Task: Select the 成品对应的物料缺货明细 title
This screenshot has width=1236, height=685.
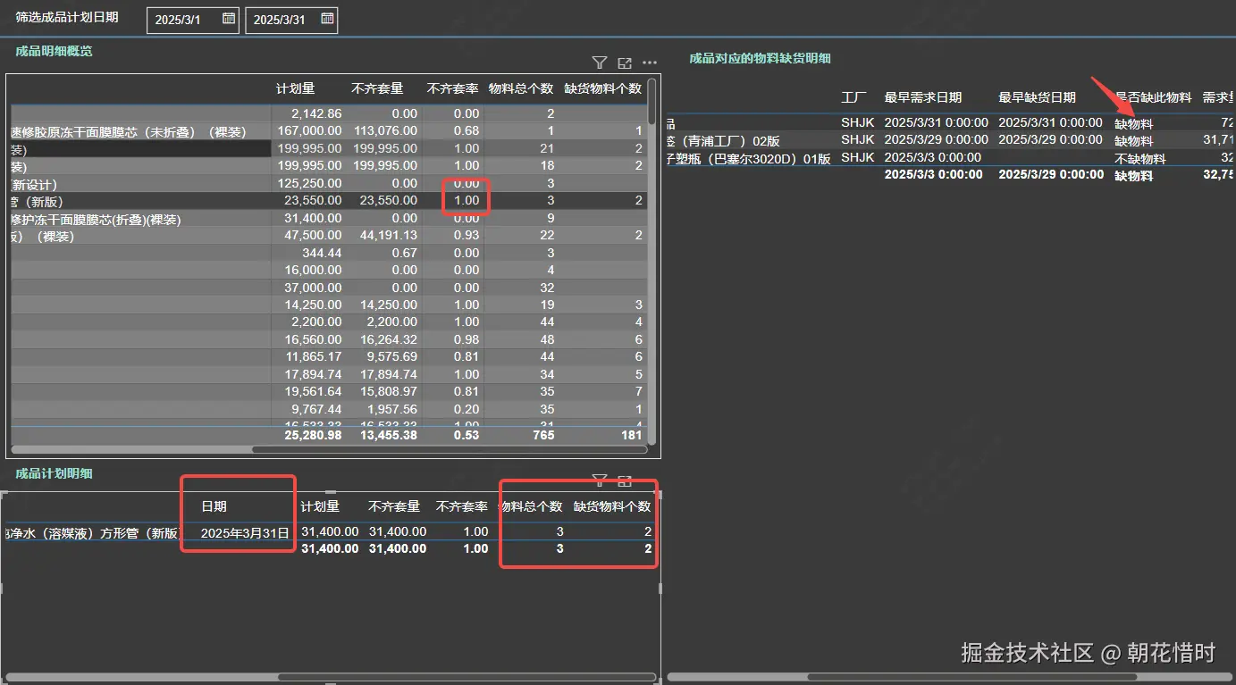Action: (x=761, y=58)
